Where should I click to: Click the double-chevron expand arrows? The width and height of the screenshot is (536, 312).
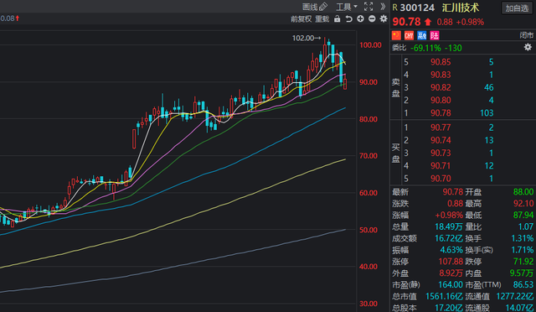(x=383, y=7)
